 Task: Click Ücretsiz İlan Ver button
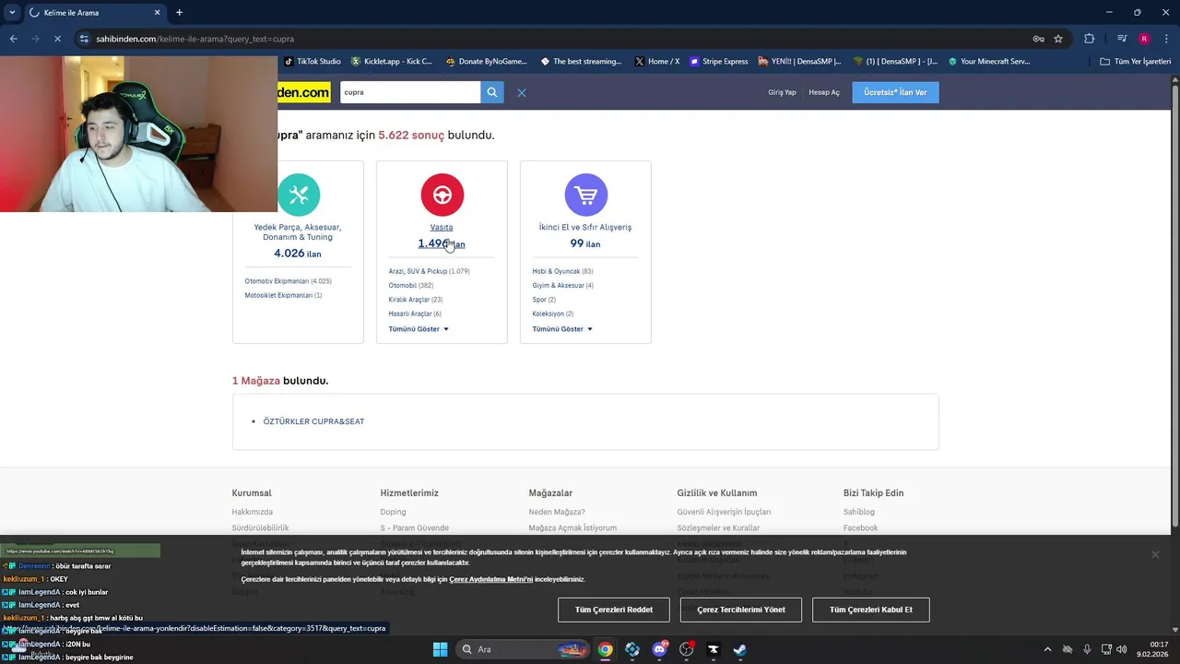pyautogui.click(x=895, y=92)
